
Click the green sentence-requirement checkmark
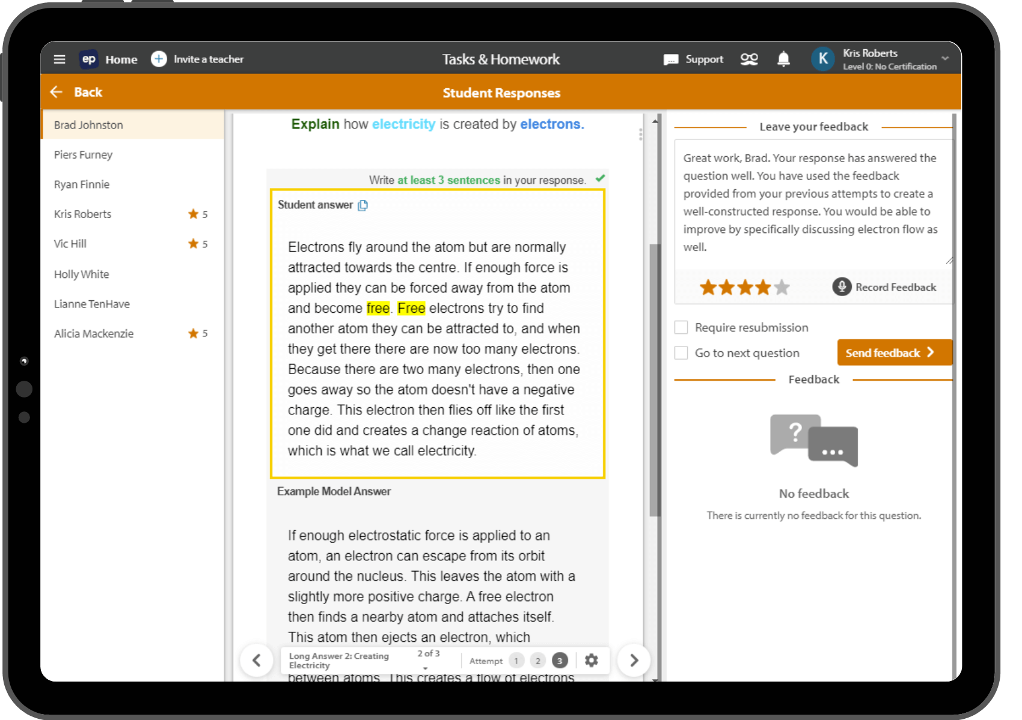click(600, 178)
